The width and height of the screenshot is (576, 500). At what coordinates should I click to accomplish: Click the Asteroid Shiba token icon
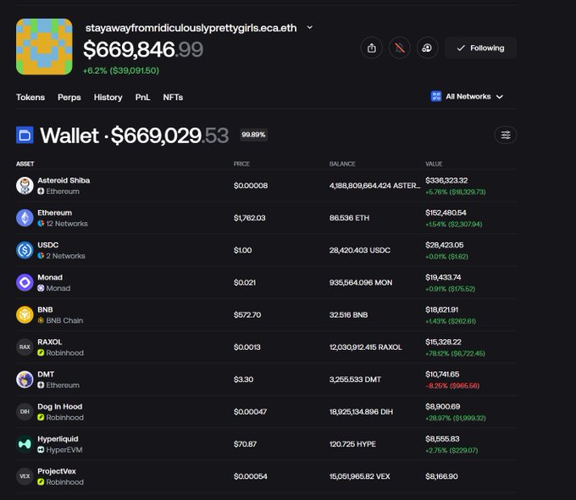pos(25,186)
